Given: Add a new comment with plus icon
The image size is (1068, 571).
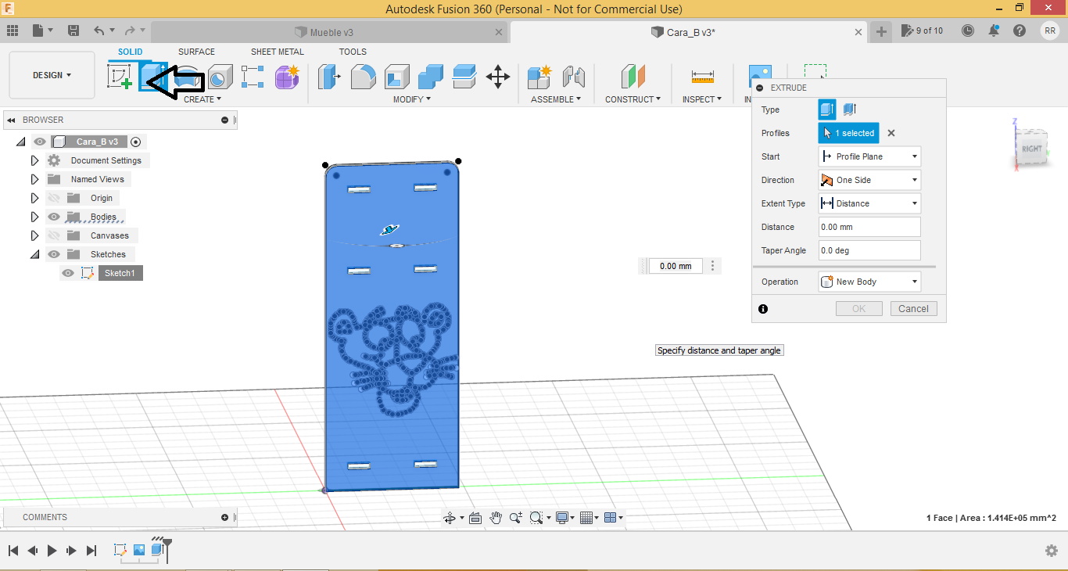Looking at the screenshot, I should click(224, 517).
